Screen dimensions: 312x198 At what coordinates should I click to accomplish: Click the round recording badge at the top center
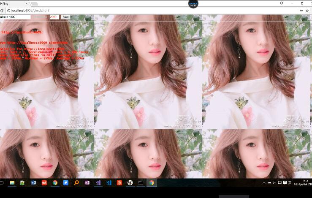click(193, 4)
